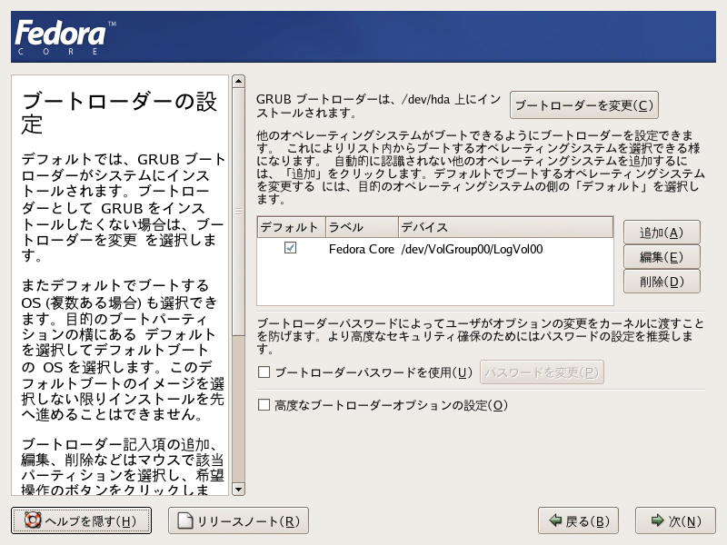Click the ラベル column header

click(x=362, y=227)
